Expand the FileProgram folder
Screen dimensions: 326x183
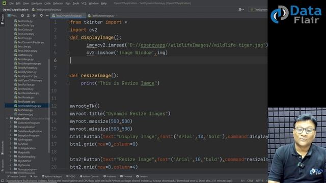11,140
